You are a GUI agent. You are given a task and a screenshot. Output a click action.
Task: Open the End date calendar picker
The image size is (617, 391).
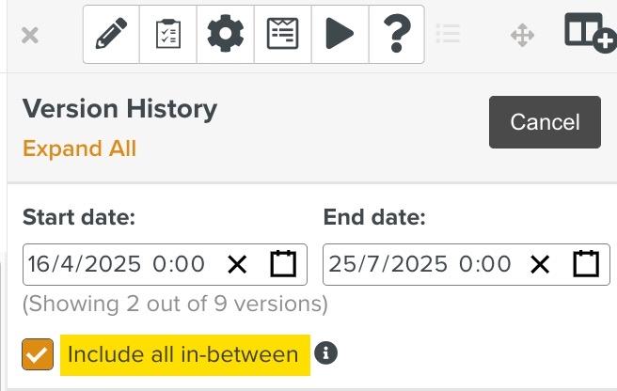pyautogui.click(x=586, y=264)
